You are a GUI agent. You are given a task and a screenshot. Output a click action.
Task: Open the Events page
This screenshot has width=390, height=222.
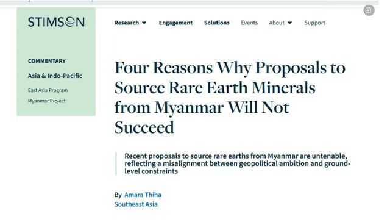[x=249, y=23]
